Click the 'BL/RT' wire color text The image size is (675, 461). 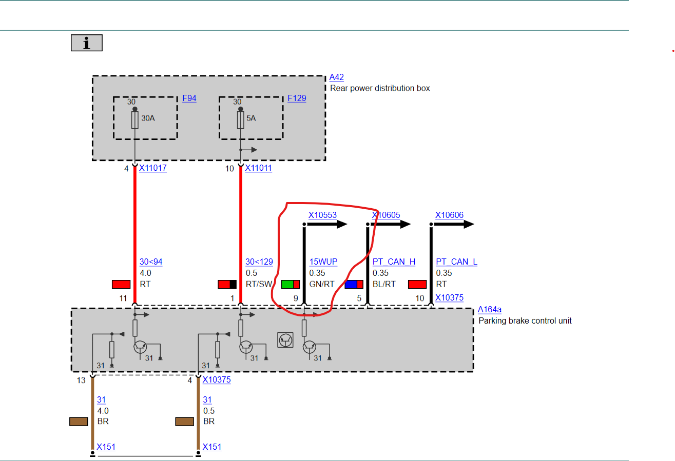click(x=384, y=284)
